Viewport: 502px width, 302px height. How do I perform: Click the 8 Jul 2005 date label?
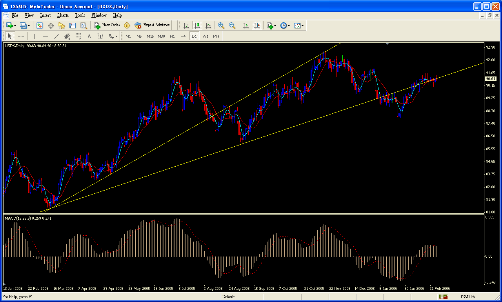coord(187,288)
